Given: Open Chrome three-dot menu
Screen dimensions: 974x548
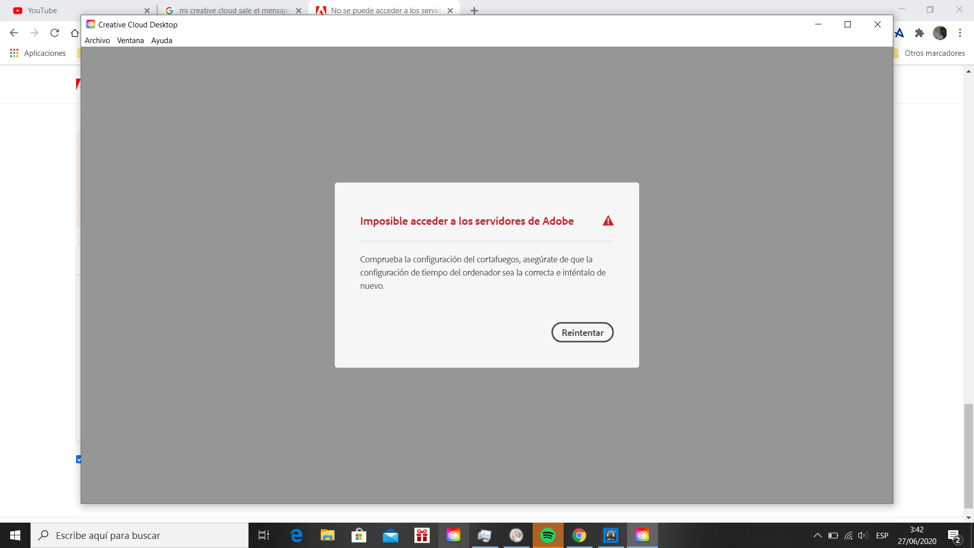Looking at the screenshot, I should 960,33.
